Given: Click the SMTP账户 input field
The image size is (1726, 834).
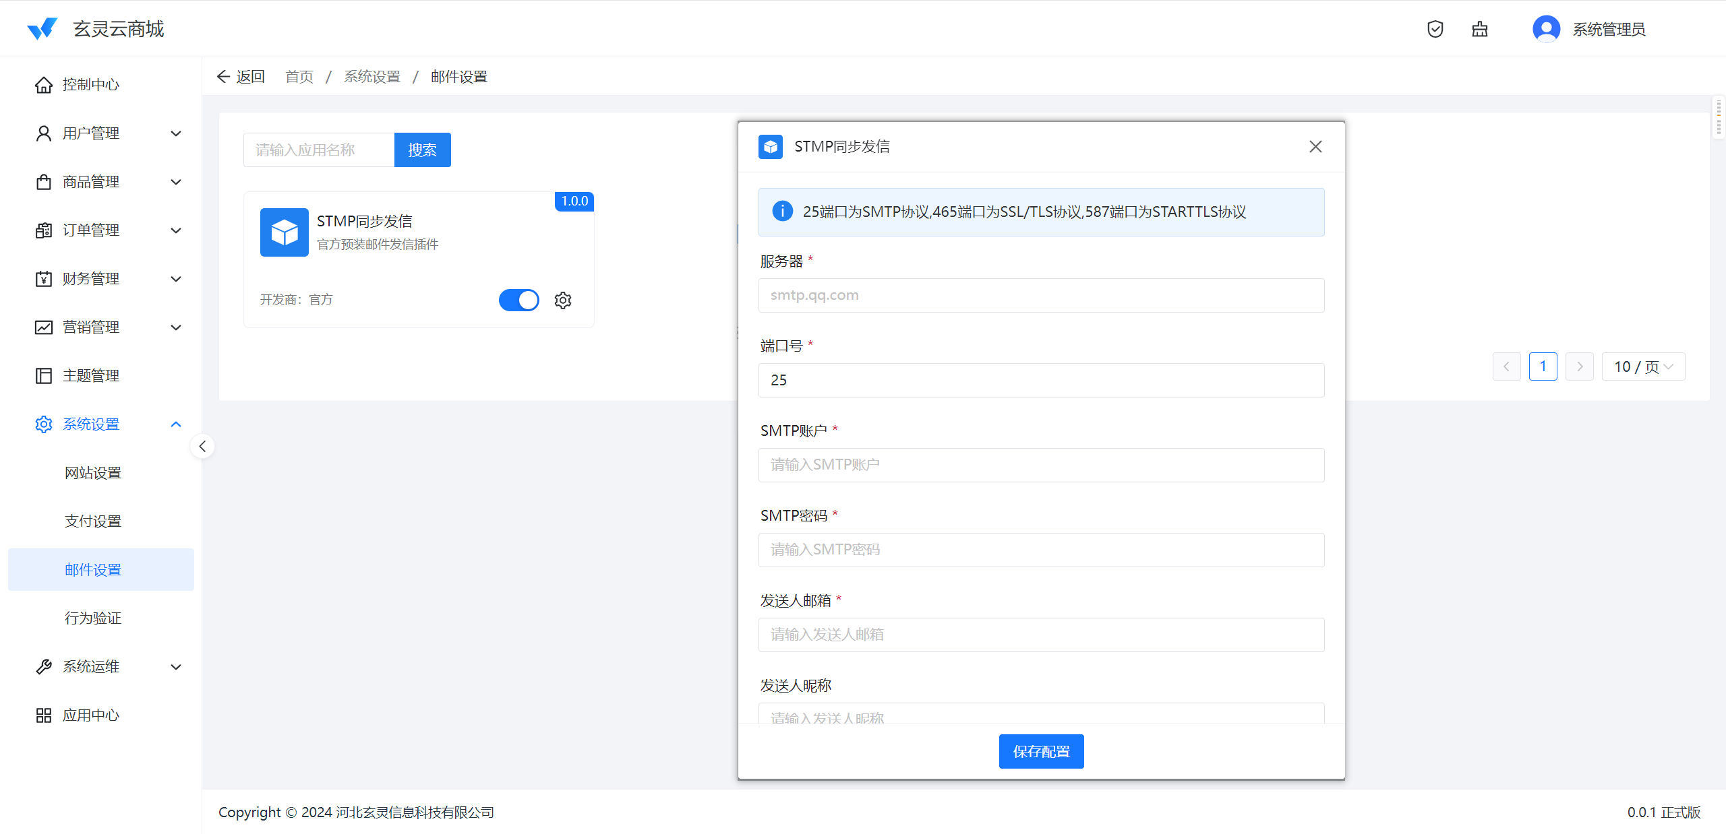Looking at the screenshot, I should (1041, 465).
